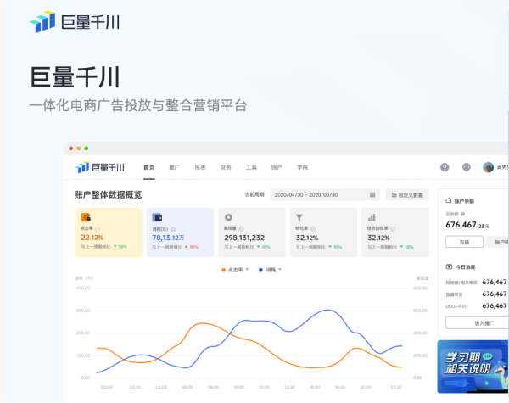Open the 2020/04/30 - 2020/05/30 date range picker
This screenshot has width=509, height=403.
[x=324, y=194]
